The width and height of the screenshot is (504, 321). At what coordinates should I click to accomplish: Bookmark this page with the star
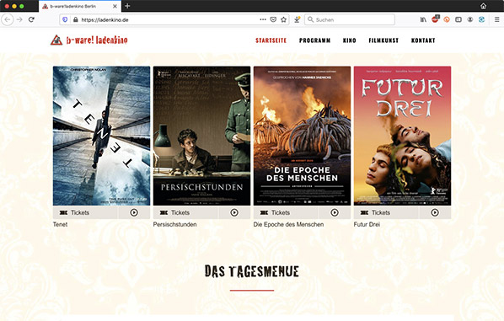(x=283, y=19)
